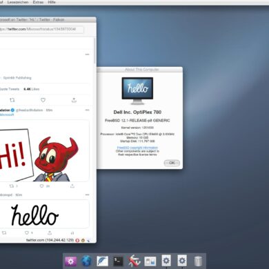This screenshot has height=269, width=269.
Task: Open more options on the top tweet
Action: [87, 54]
